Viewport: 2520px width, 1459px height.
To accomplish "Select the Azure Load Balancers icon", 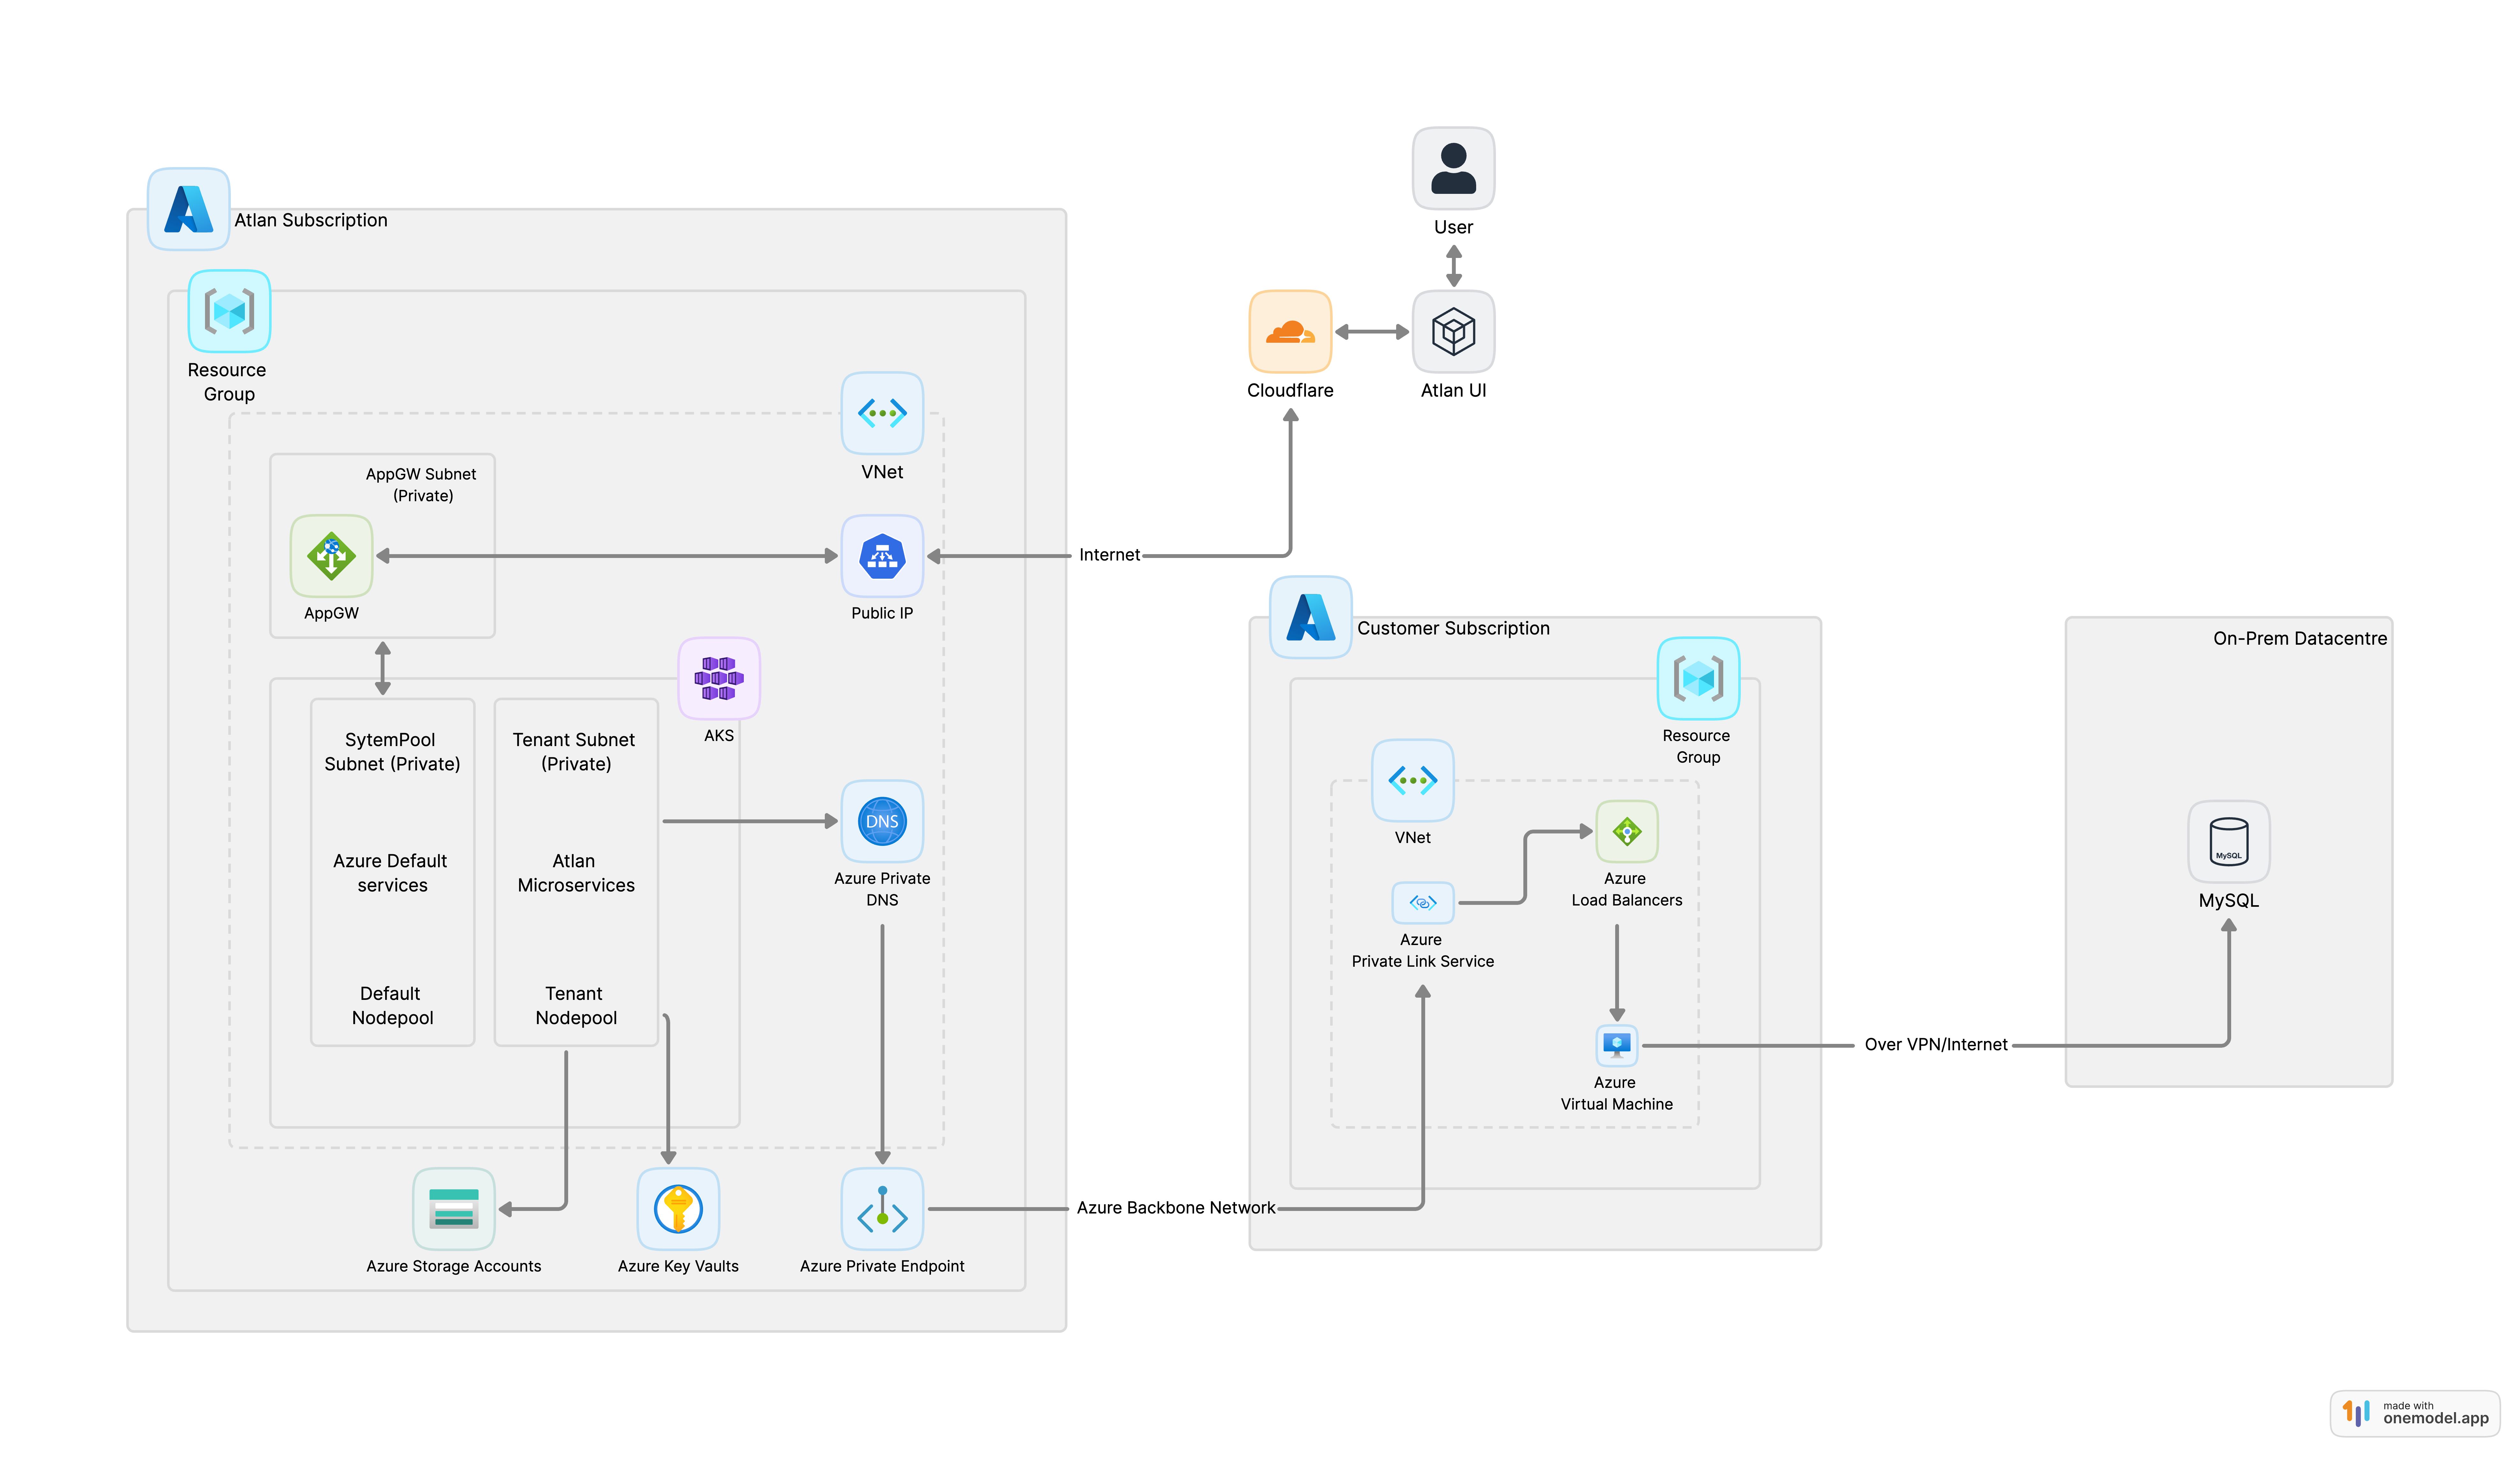I will pos(1627,831).
